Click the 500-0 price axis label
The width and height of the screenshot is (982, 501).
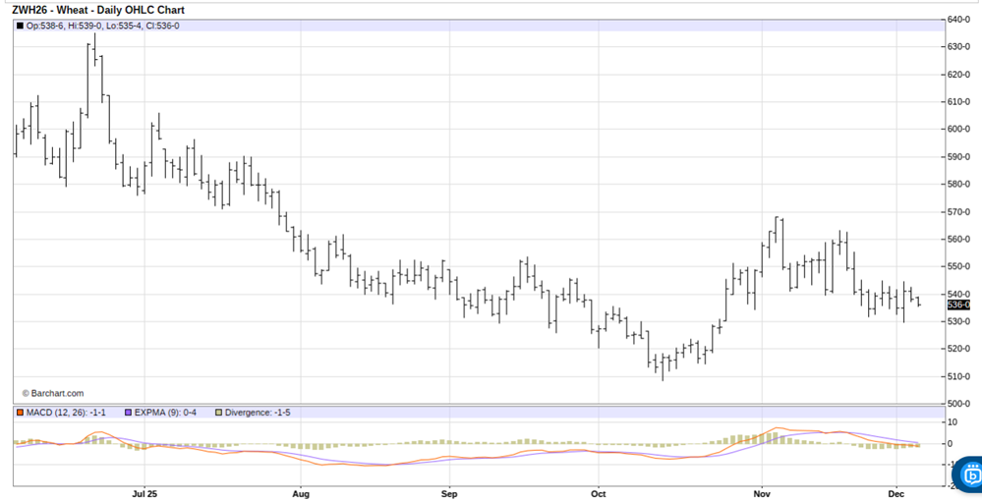[958, 404]
